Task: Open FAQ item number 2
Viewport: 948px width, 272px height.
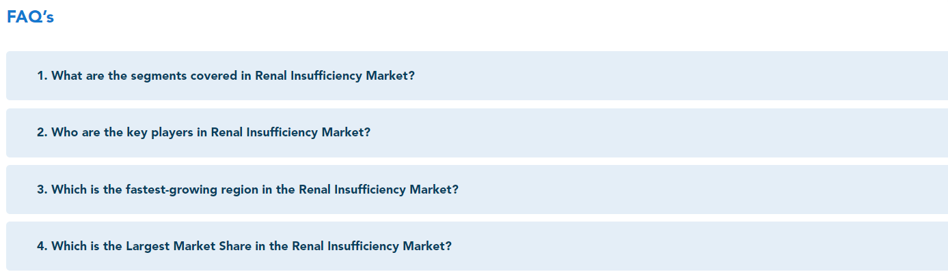Action: pyautogui.click(x=477, y=132)
